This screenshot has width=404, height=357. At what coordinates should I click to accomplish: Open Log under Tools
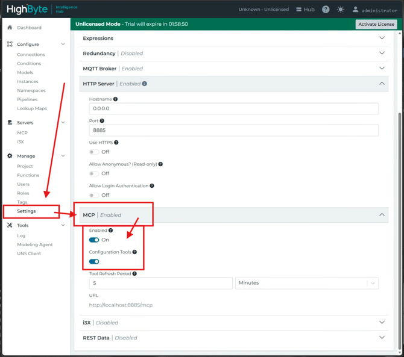pyautogui.click(x=21, y=235)
